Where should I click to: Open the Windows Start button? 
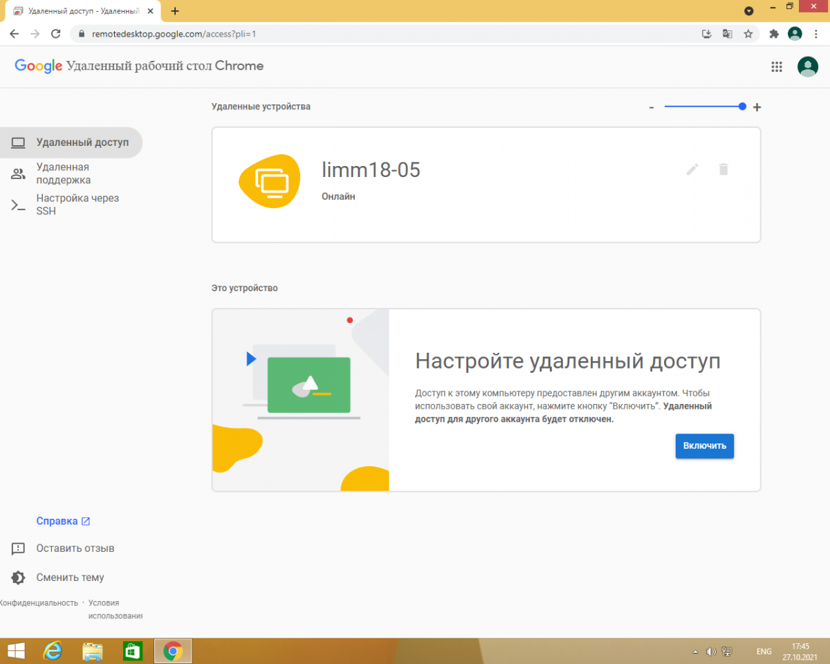(16, 651)
